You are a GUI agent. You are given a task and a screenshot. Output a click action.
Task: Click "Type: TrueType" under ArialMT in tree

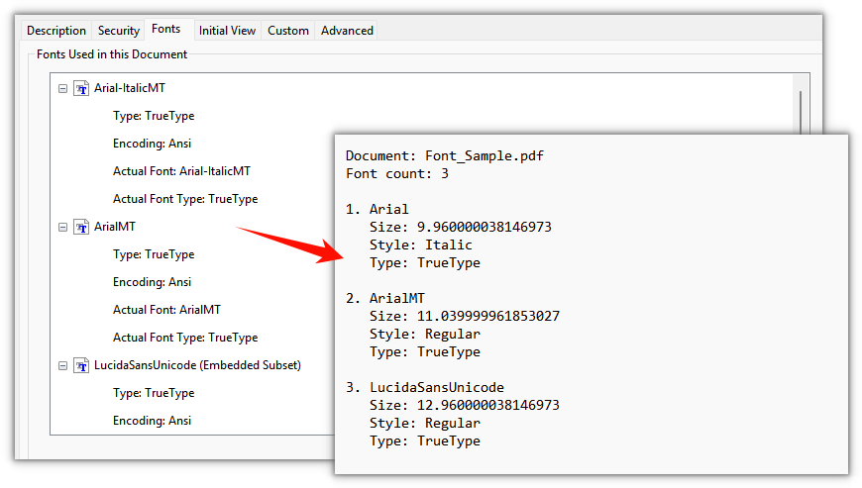point(154,254)
